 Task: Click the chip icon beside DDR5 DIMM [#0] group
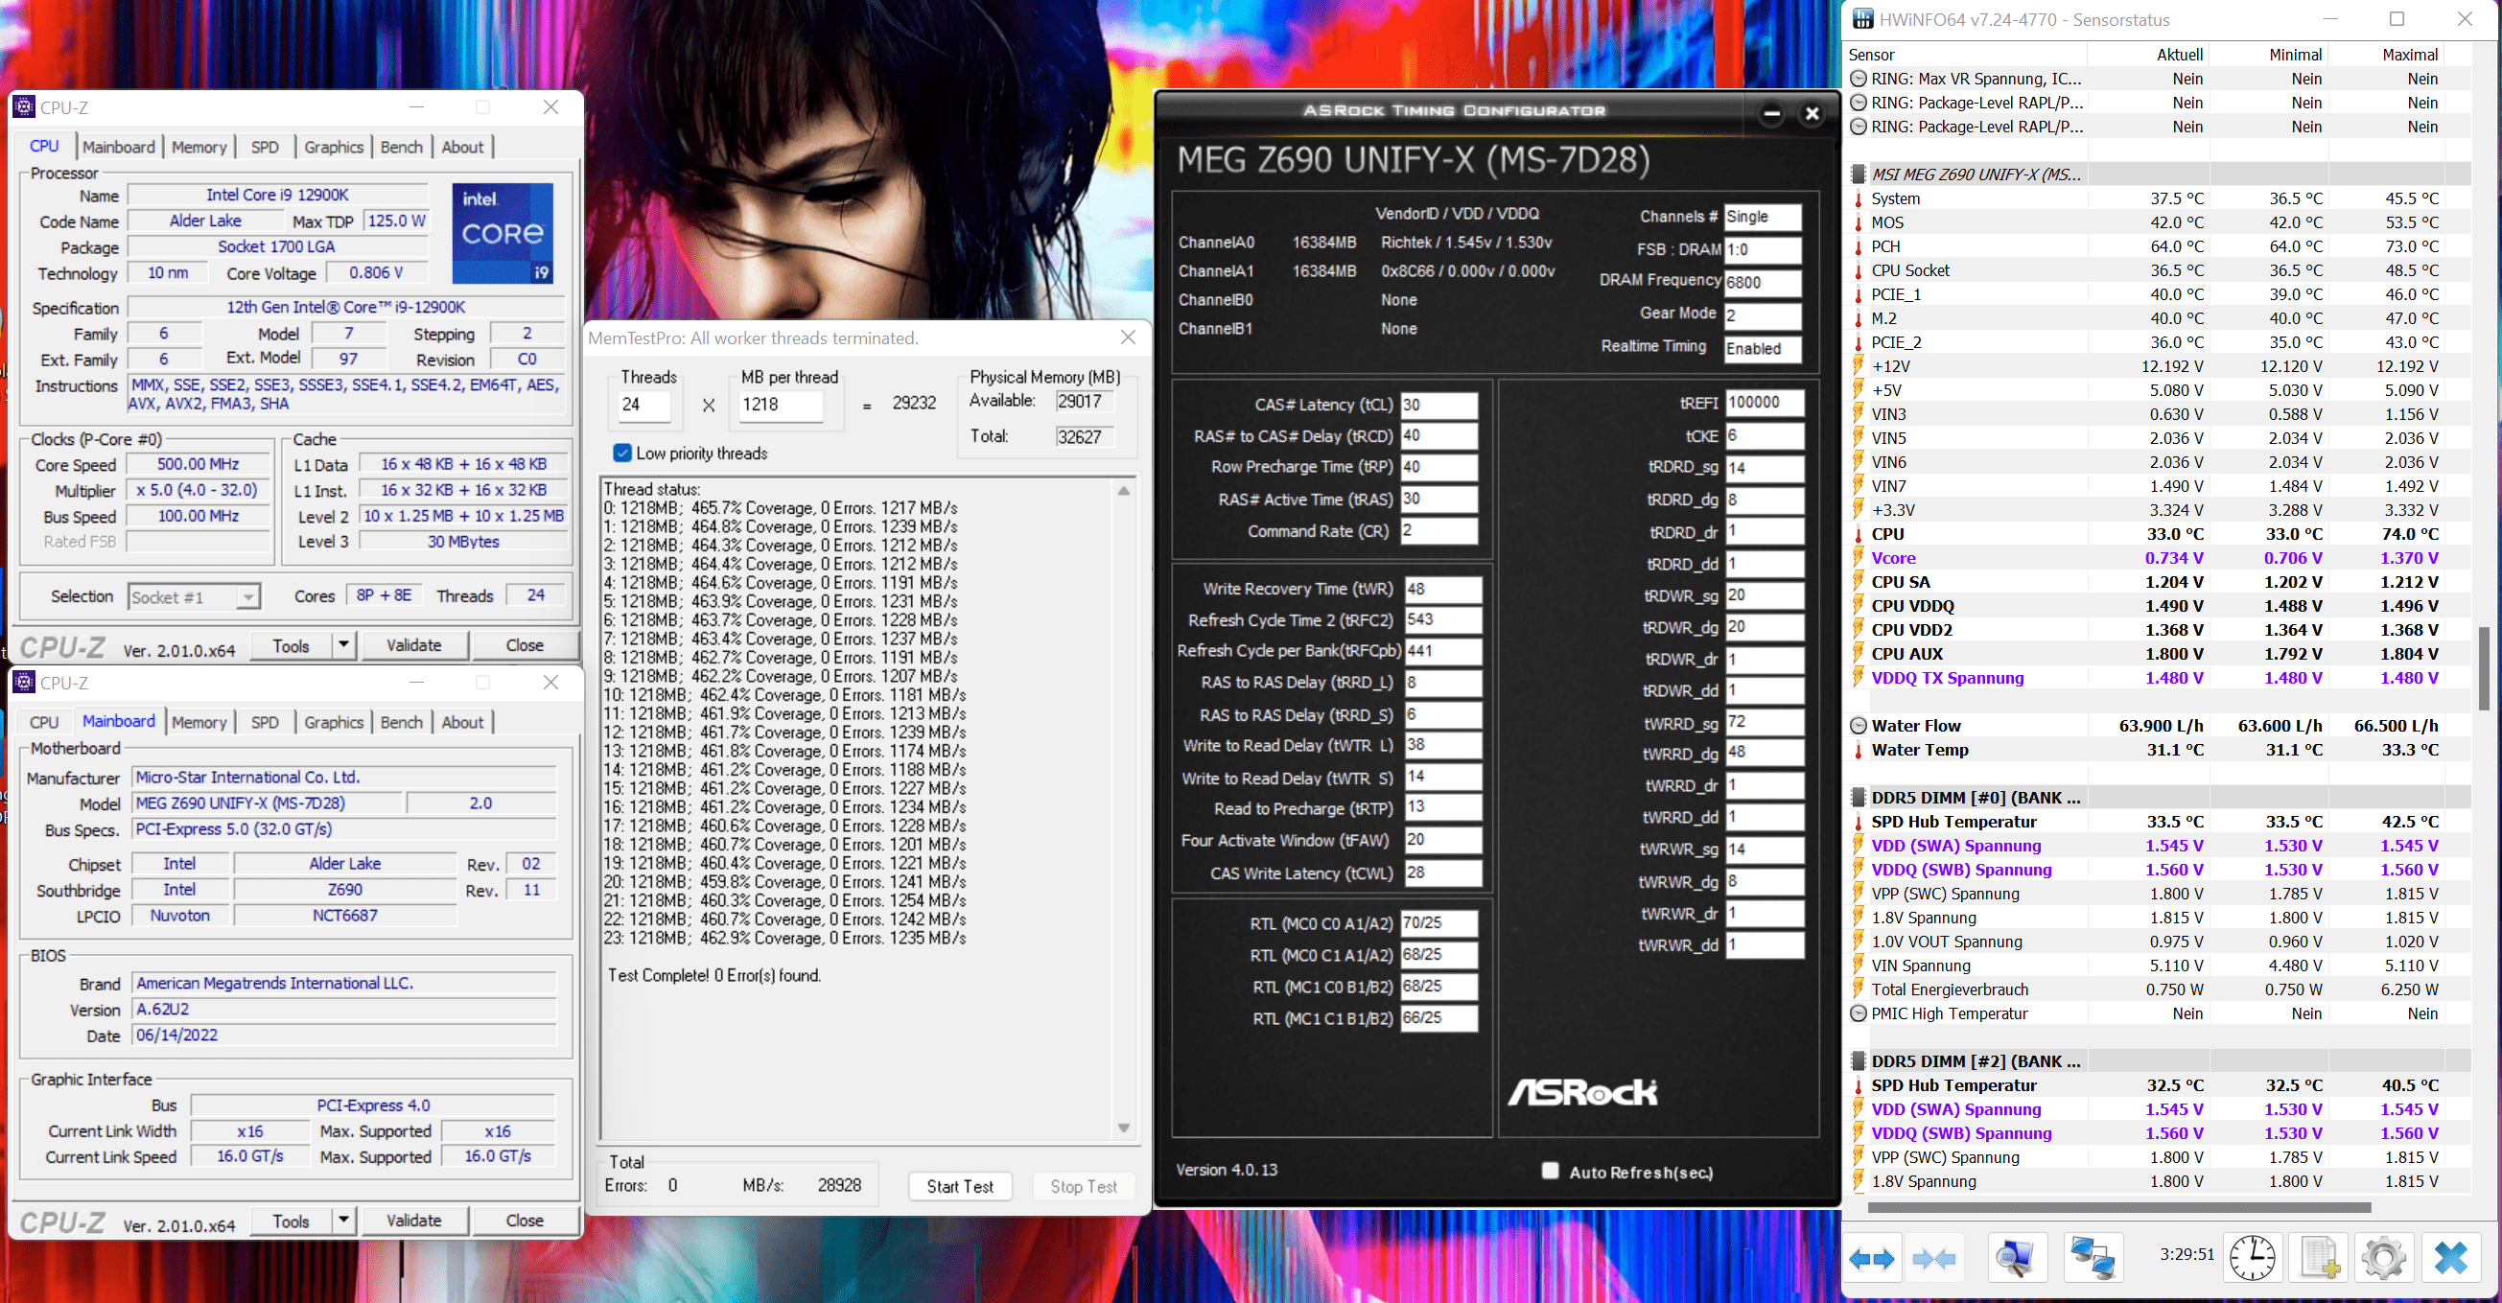[x=1859, y=798]
